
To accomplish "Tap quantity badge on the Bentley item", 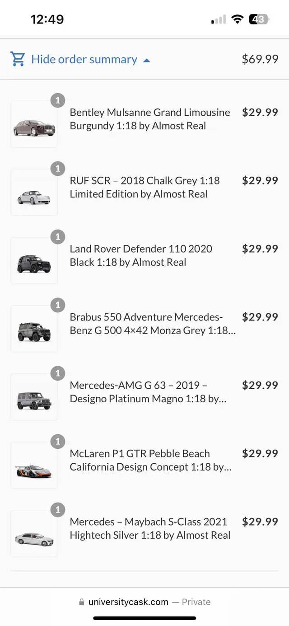I will tap(58, 100).
